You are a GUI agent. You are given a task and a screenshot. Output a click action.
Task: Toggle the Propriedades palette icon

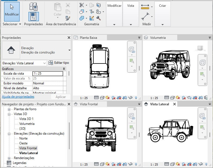click(x=33, y=17)
